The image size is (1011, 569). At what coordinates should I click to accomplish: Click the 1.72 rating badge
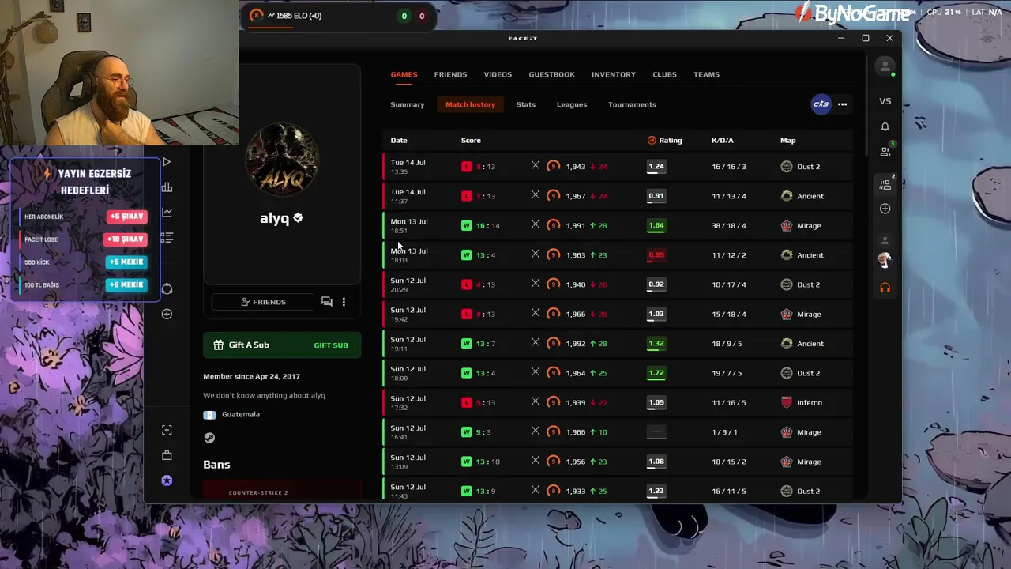[x=656, y=373]
